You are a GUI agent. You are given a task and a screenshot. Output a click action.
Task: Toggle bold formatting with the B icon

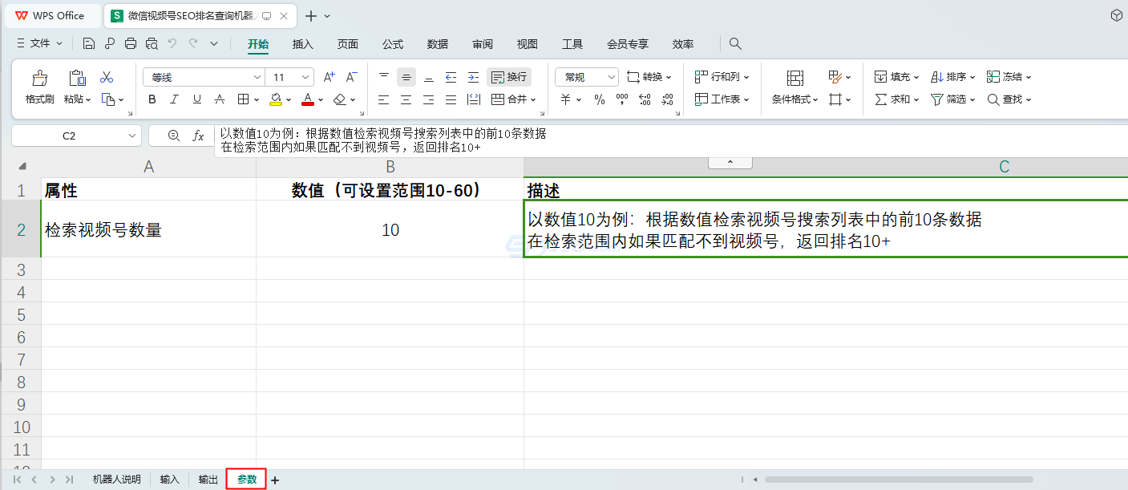pos(152,99)
